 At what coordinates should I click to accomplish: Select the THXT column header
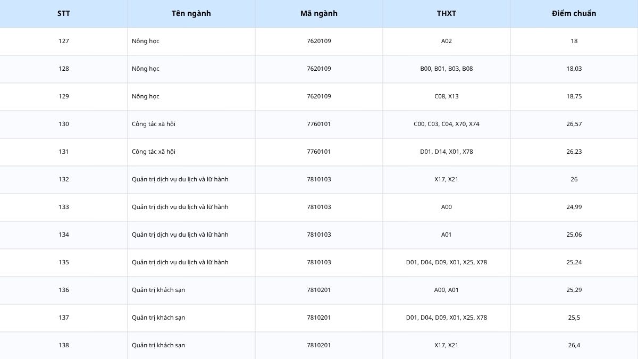click(447, 14)
